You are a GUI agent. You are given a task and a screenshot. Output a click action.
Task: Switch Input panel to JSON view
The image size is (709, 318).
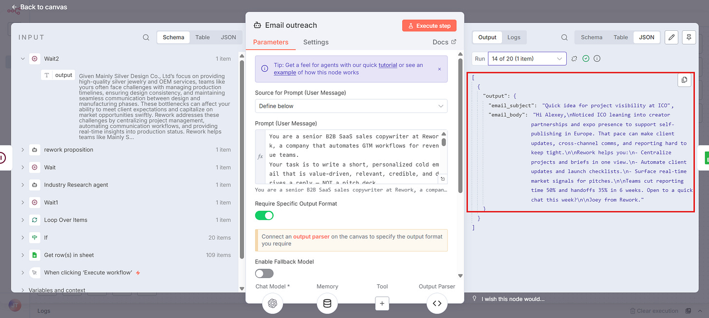click(228, 37)
